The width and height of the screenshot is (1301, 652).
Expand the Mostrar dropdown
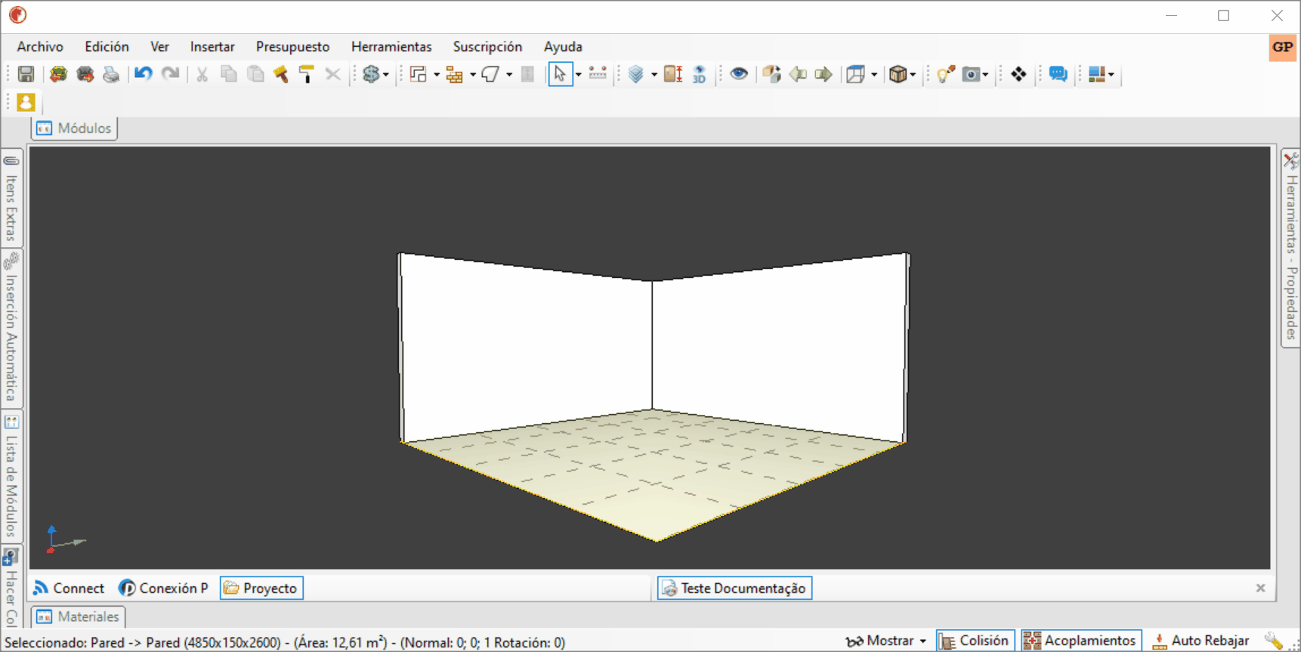pos(886,641)
